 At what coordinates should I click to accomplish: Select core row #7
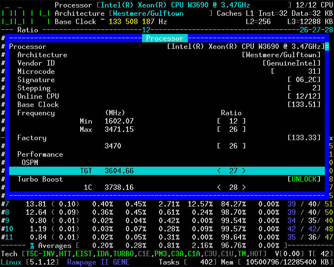click(x=167, y=204)
